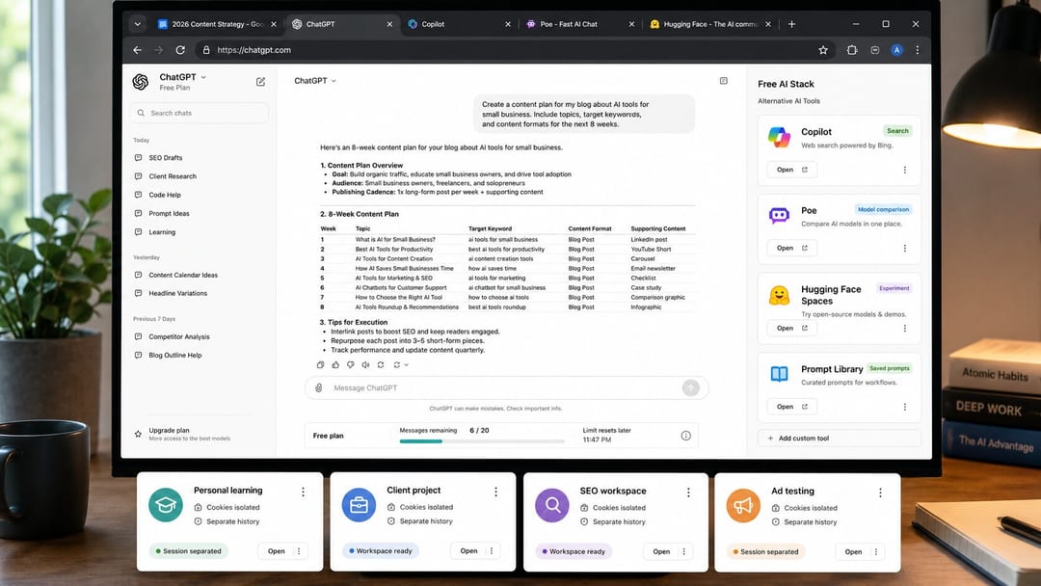Screen dimensions: 1041x586
Task: Close the Copilot browser tab
Action: click(x=508, y=24)
